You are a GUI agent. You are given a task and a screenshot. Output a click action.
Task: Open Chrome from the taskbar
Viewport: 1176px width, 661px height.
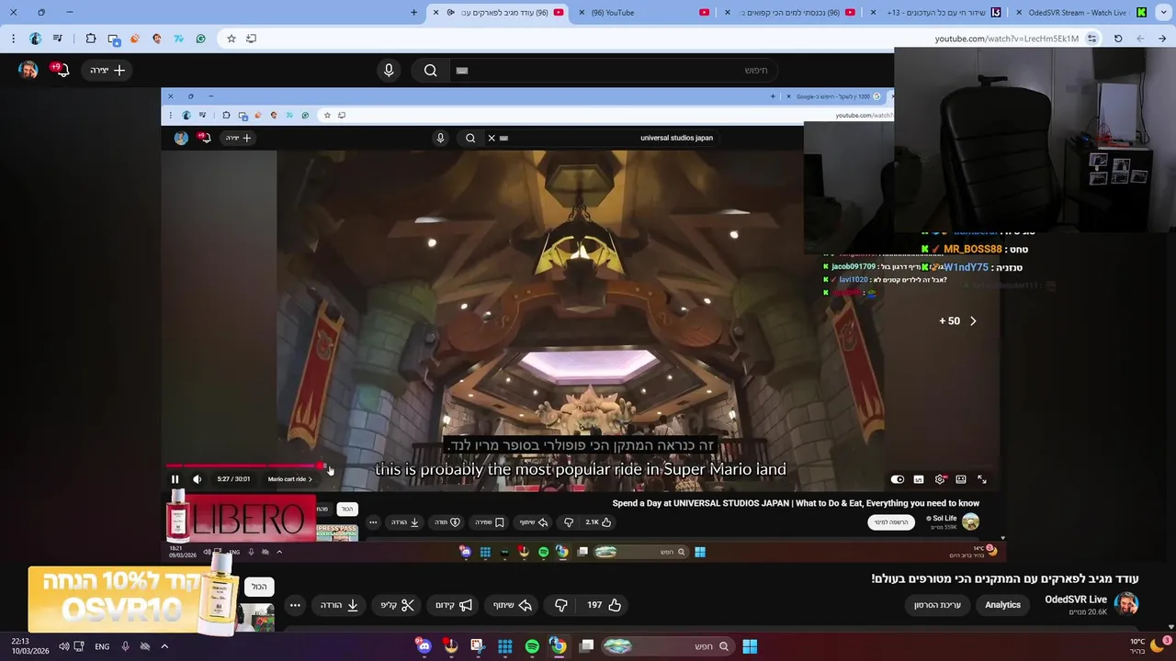pos(559,646)
